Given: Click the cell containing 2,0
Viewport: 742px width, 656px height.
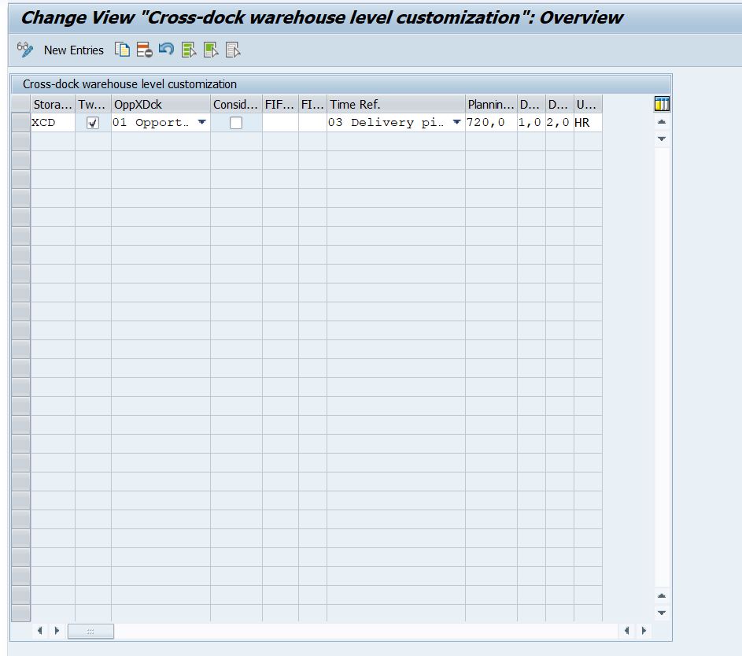Looking at the screenshot, I should pos(559,123).
